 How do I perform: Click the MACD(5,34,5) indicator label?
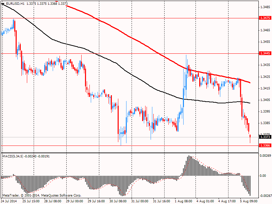13,156
